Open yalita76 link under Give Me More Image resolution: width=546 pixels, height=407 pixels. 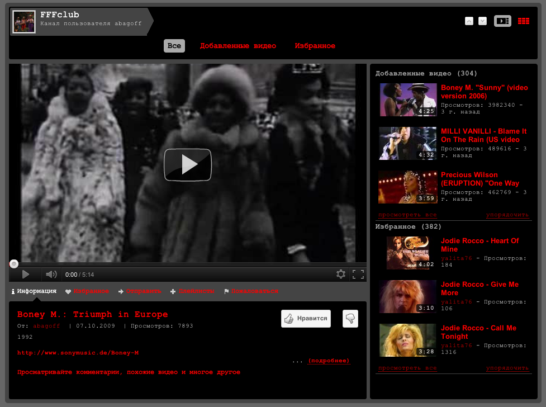[456, 302]
